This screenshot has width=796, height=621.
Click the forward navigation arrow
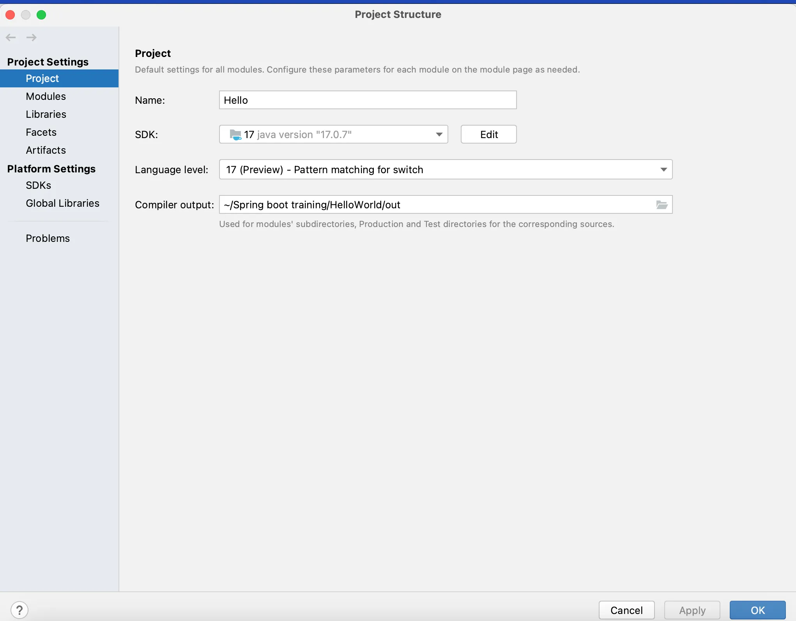tap(31, 37)
